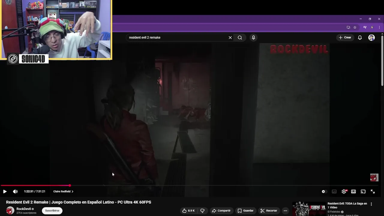Click Recortar to clip the video
384x216 pixels.
[269, 211]
